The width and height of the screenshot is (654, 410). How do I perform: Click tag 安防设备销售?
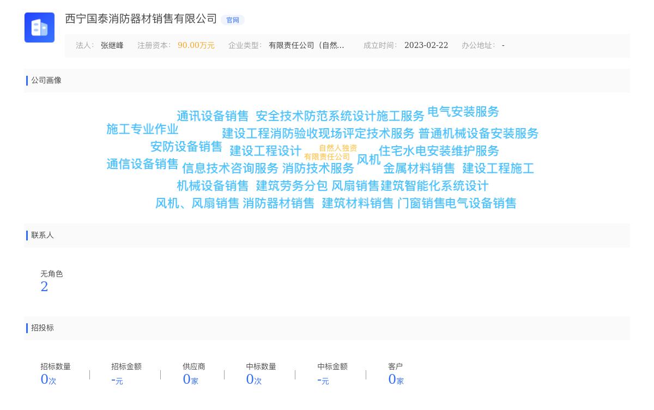coord(186,147)
